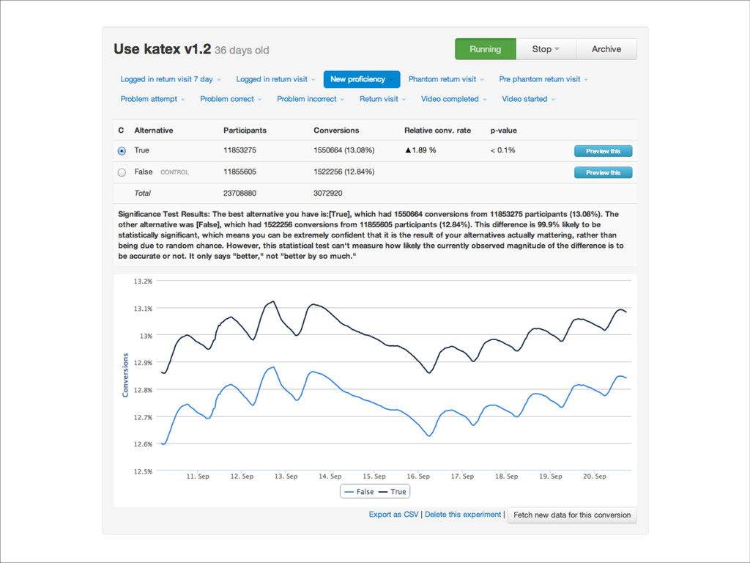
Task: Click the Conversions y-axis title
Action: (x=125, y=375)
